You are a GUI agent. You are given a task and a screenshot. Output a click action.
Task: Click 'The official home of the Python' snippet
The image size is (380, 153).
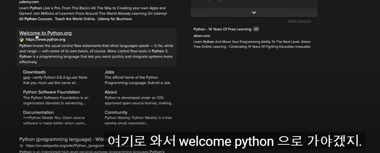[138, 80]
